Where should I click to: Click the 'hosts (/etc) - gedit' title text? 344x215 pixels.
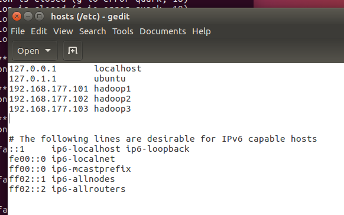90,17
